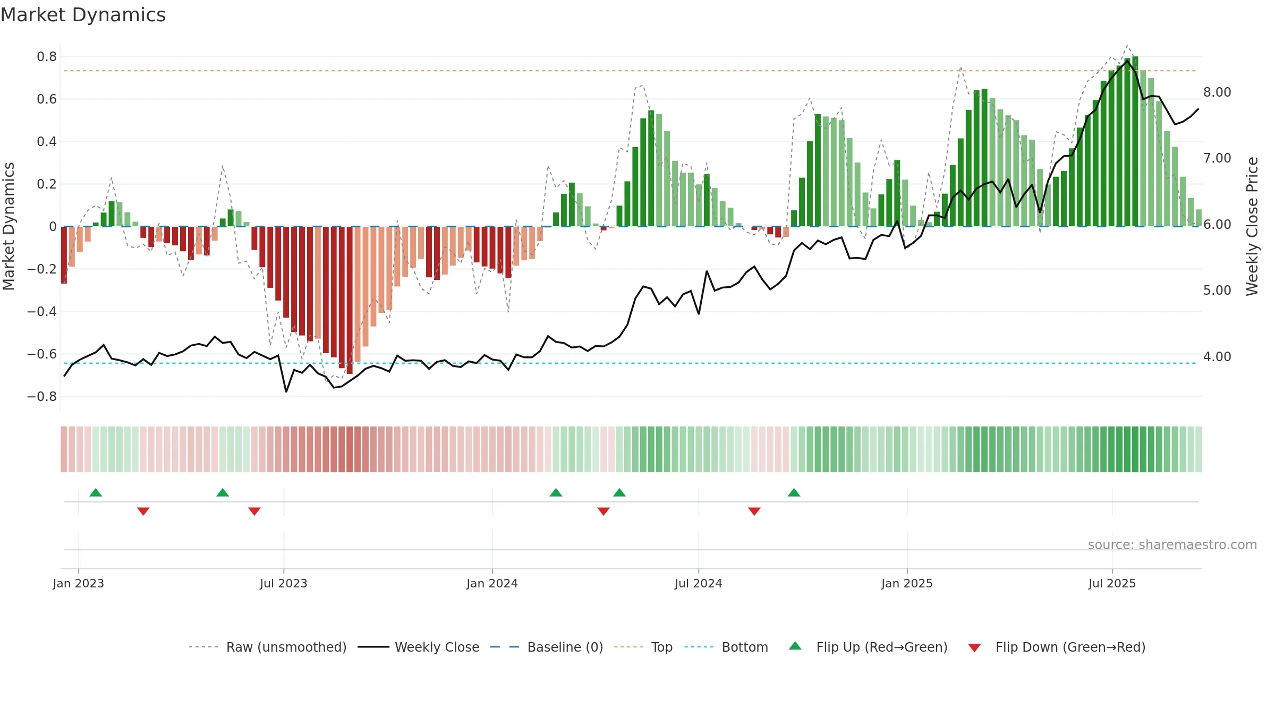1275x717 pixels.
Task: Click the Market Dynamics y-axis title
Action: 8,226
